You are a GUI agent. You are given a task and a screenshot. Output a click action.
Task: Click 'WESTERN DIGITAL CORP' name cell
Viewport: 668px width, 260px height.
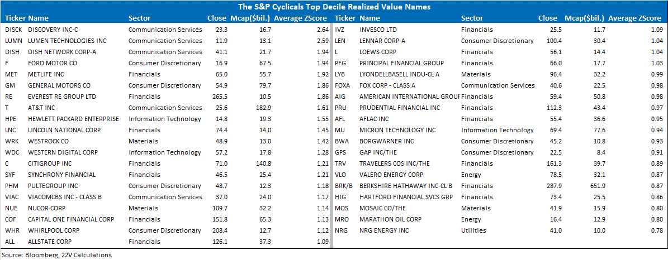click(63, 152)
